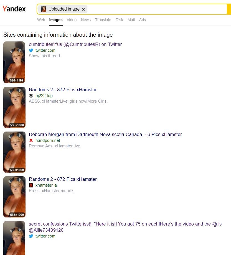Click the xhamster.la domain link

[x=46, y=185]
